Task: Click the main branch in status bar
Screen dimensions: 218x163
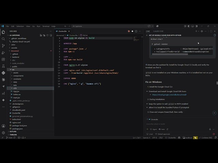Action: click(x=9, y=138)
